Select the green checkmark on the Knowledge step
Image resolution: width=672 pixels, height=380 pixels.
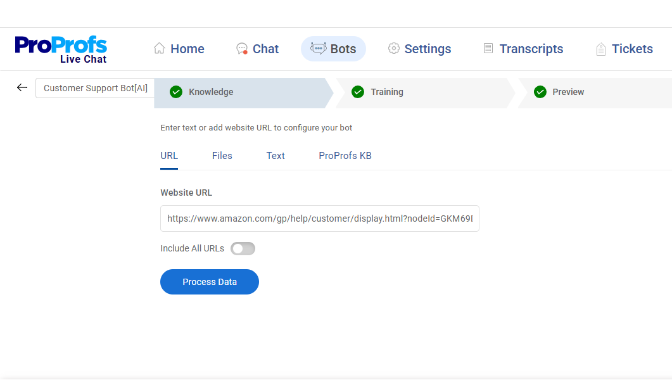[x=175, y=91]
